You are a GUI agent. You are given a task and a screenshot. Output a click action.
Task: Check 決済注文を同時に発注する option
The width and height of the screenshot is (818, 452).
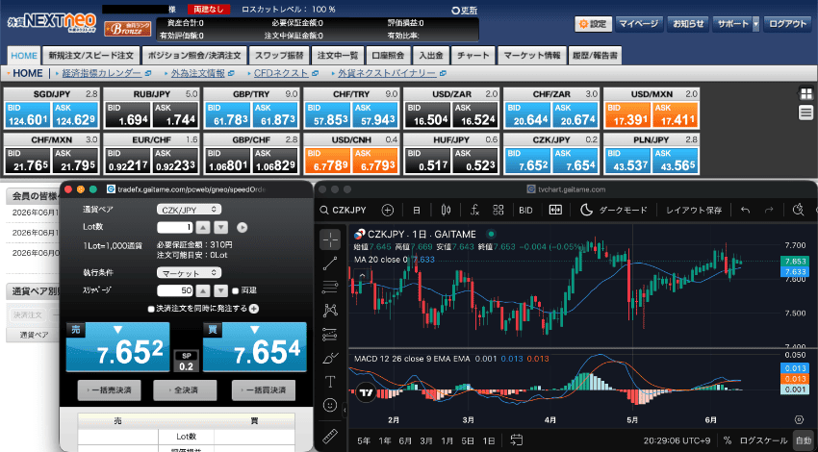coord(151,309)
